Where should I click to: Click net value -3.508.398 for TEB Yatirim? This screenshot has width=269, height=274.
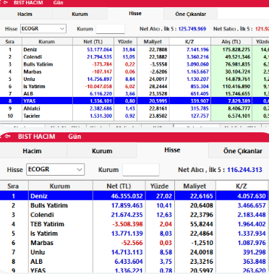127,224
